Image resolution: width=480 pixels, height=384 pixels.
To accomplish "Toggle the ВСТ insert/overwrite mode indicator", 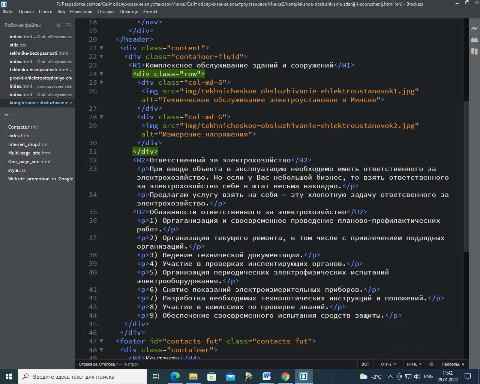I will point(365,364).
